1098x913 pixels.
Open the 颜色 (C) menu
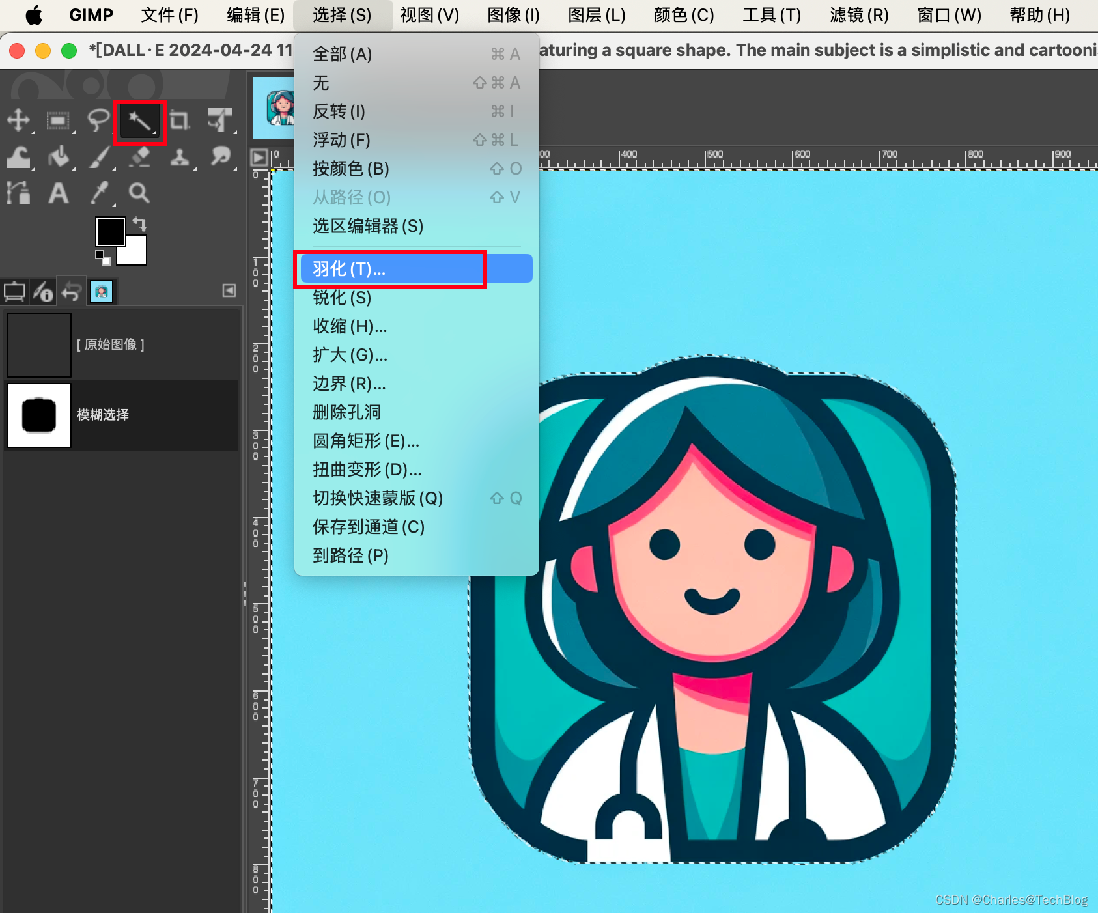[684, 15]
